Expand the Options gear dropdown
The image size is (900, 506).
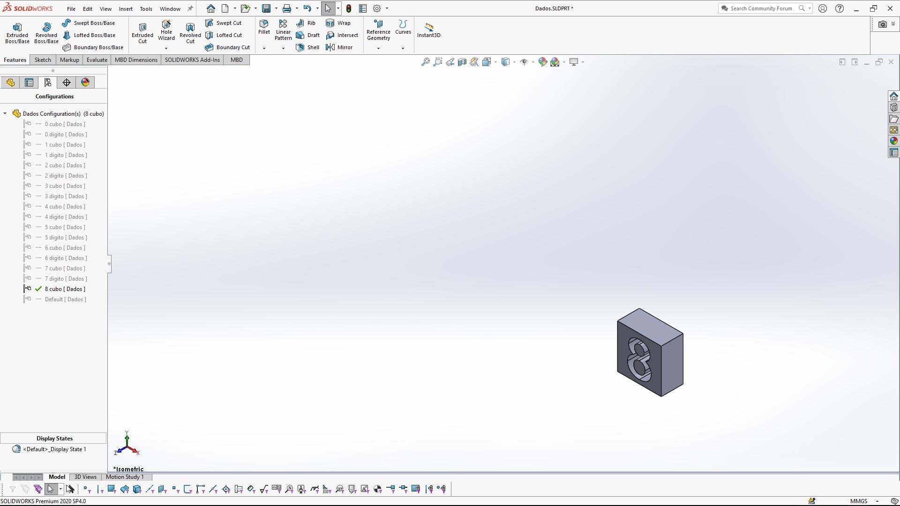coord(387,8)
